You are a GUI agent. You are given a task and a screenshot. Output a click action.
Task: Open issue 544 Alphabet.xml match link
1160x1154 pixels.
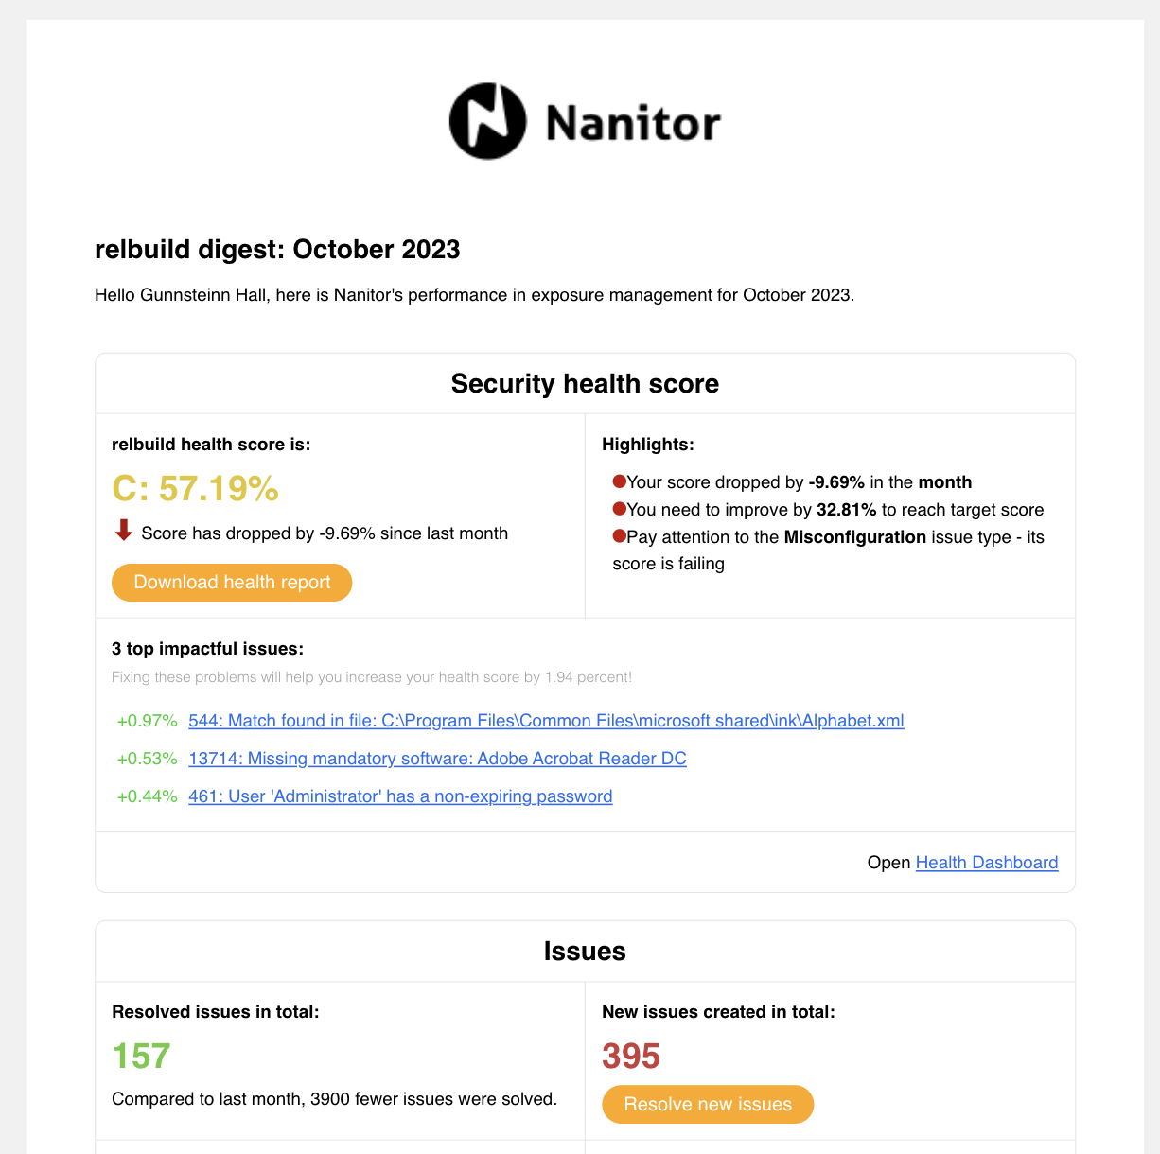(546, 721)
